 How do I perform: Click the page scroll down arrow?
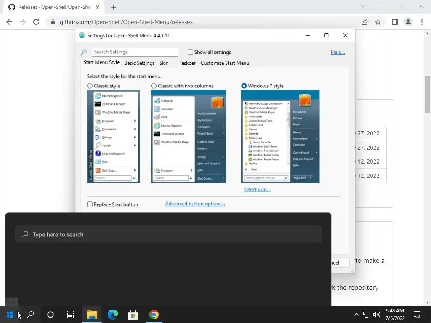[427, 302]
